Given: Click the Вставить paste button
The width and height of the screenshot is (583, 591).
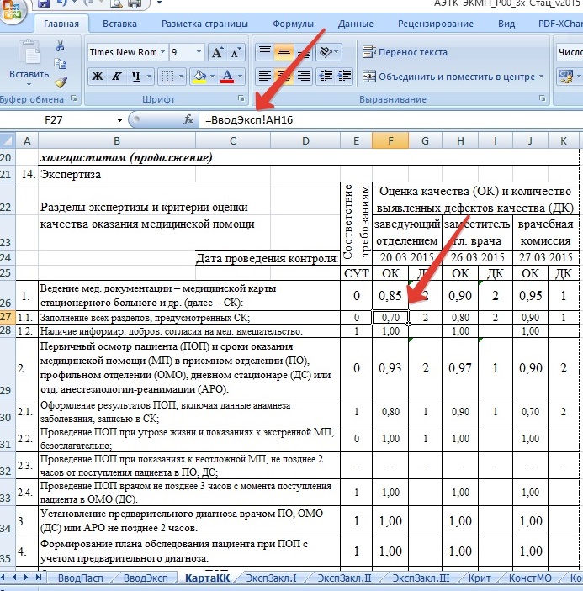Looking at the screenshot, I should [x=29, y=63].
